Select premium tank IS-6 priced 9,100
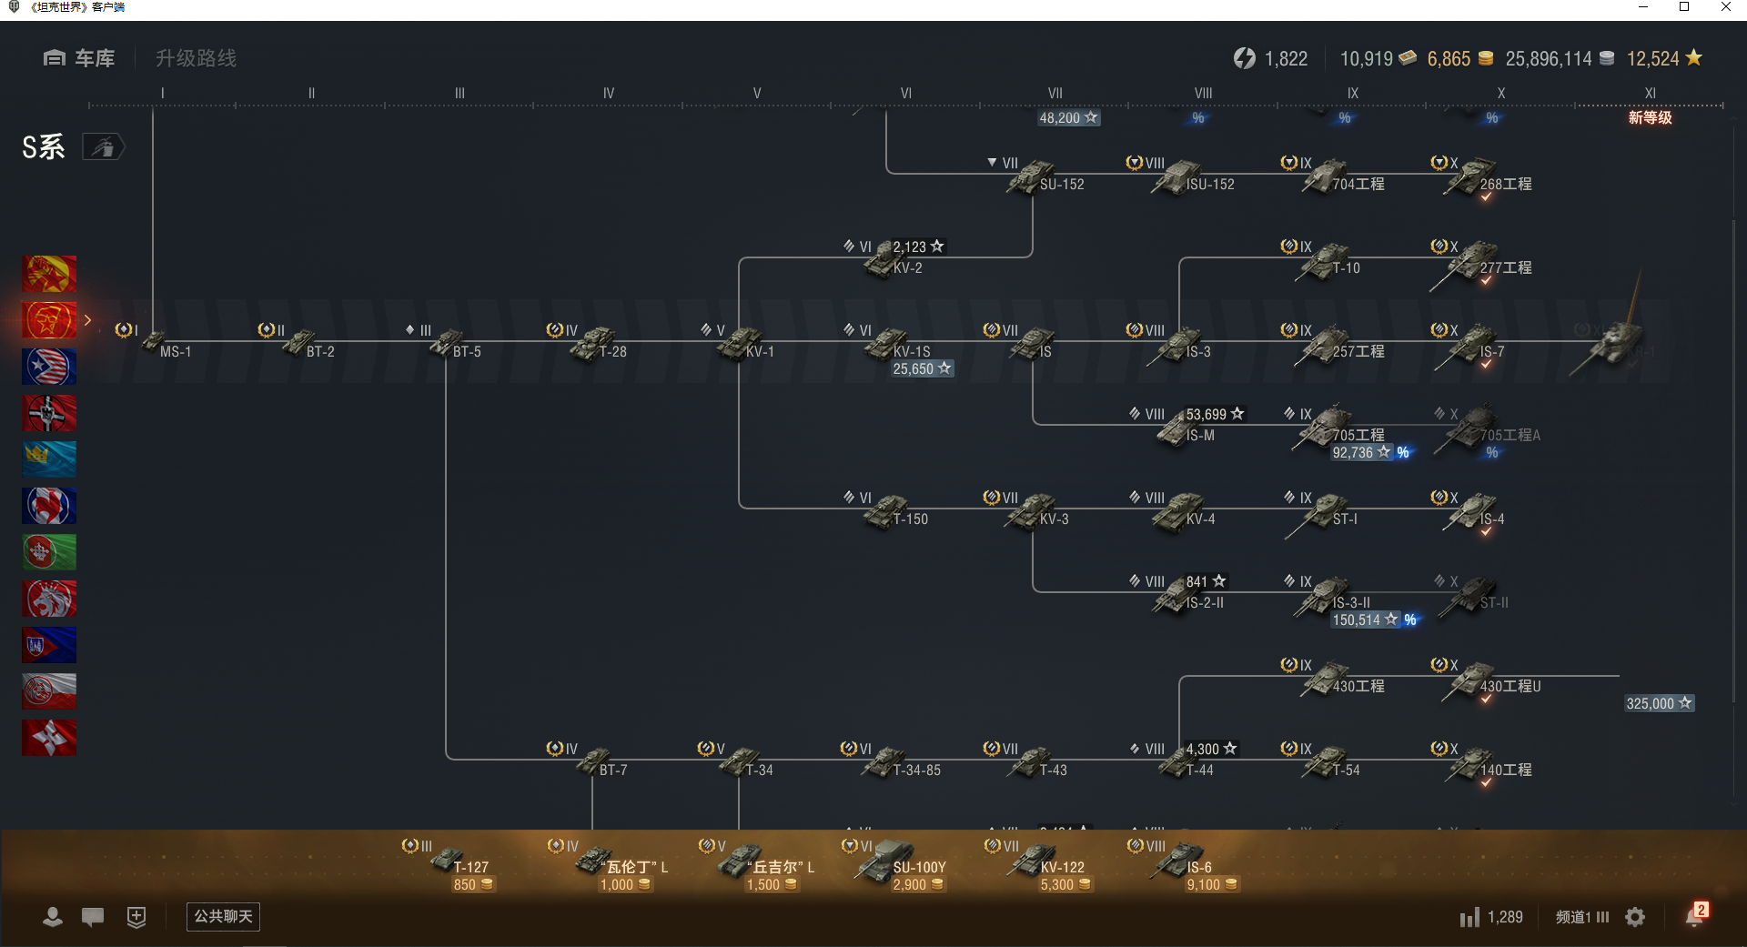This screenshot has width=1747, height=947. pos(1193,865)
